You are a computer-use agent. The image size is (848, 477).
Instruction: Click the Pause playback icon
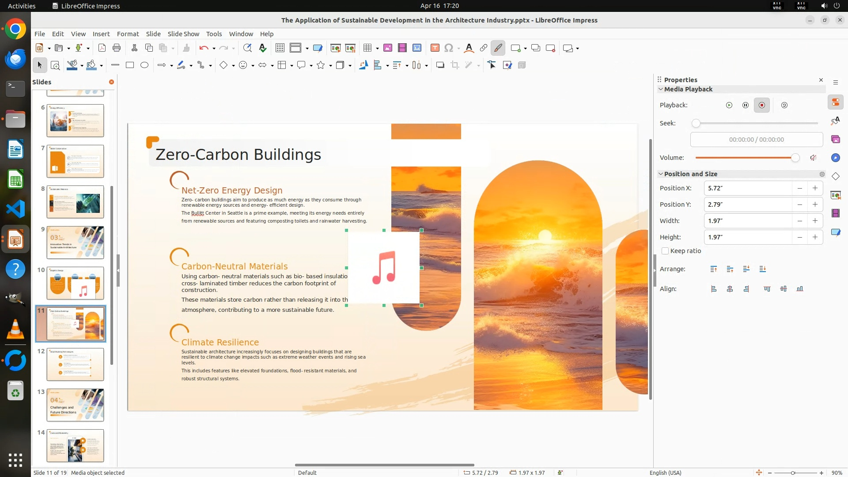[745, 105]
